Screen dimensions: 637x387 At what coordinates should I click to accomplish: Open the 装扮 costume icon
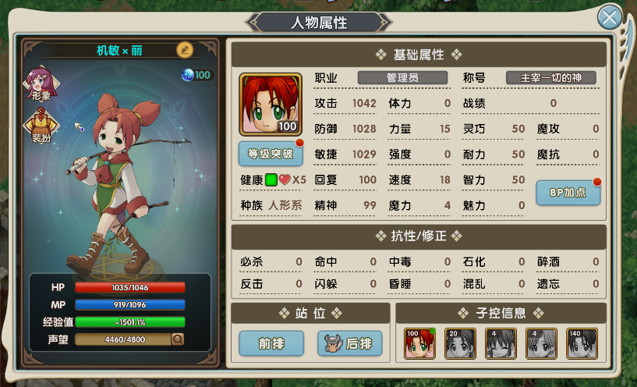(41, 126)
